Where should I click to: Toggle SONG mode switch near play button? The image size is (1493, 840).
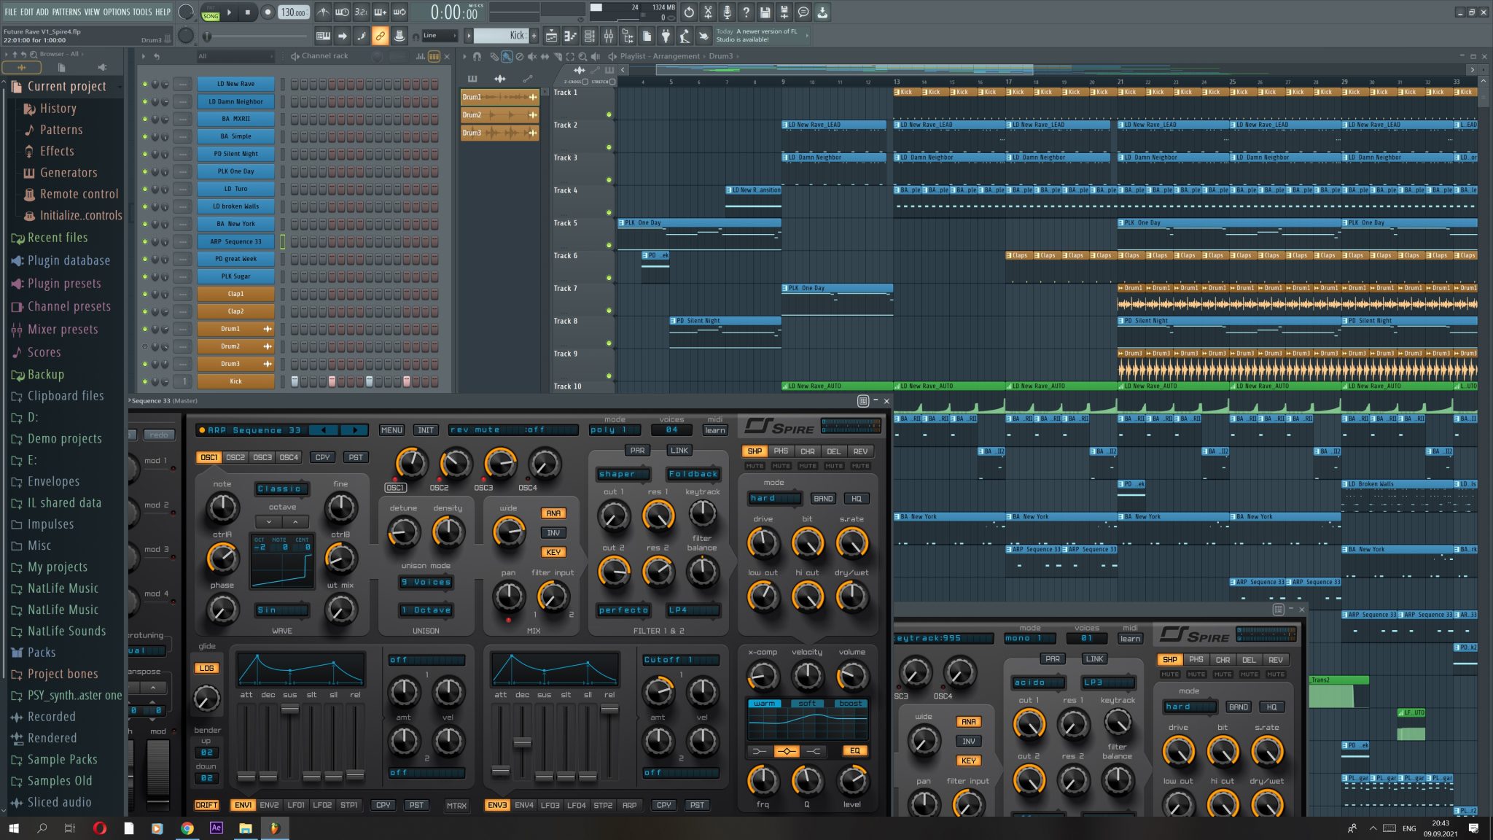tap(211, 15)
